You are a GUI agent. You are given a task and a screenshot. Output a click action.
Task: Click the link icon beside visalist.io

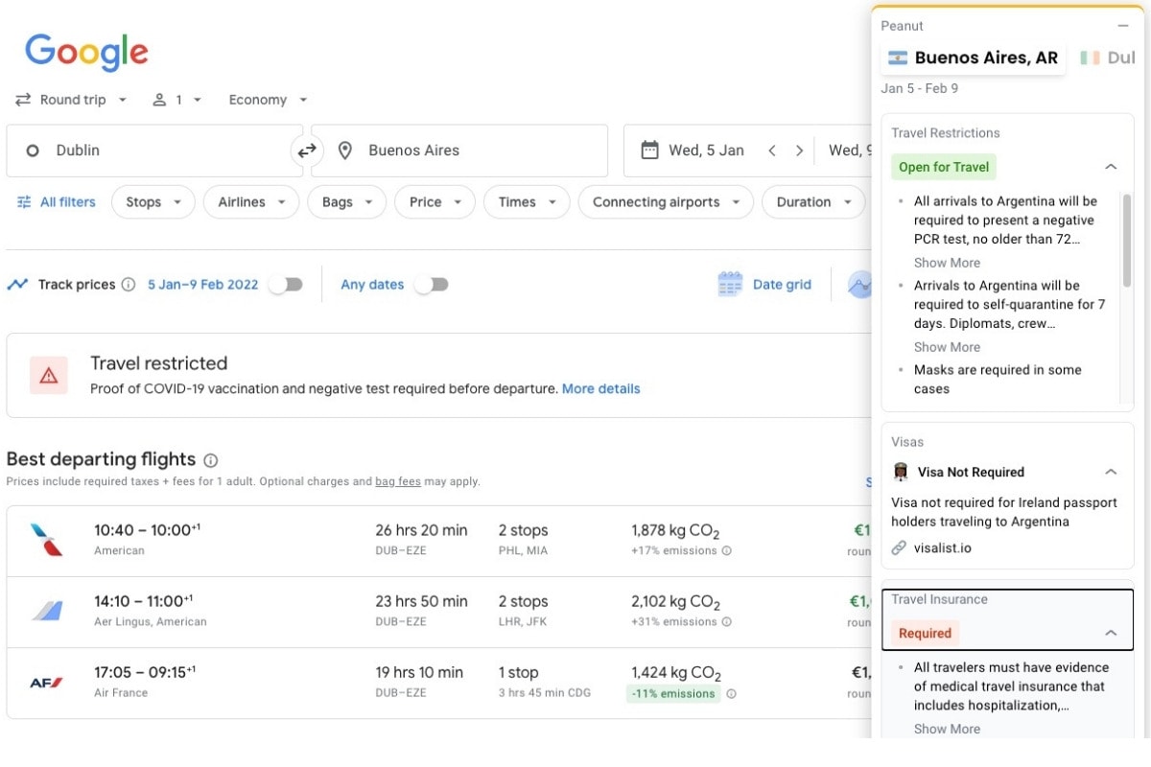[x=898, y=547]
